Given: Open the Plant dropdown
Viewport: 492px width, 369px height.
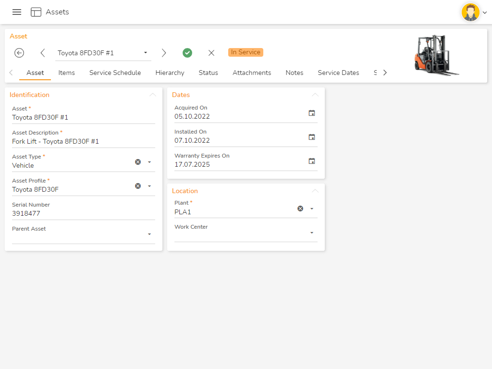Looking at the screenshot, I should pyautogui.click(x=311, y=209).
